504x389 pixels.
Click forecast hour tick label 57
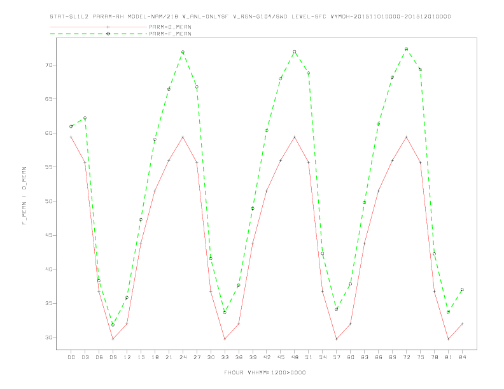[x=337, y=357]
